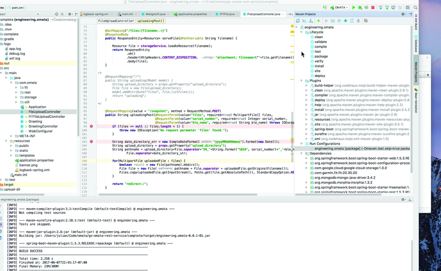
Task: Expand spring-boot plugin node
Action: [x=306, y=129]
